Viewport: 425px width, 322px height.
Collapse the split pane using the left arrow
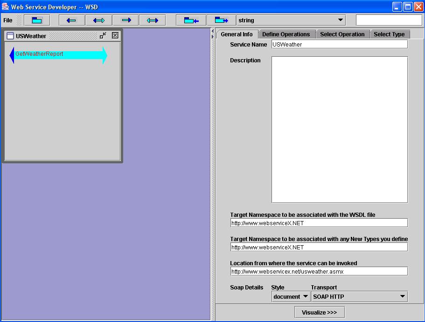[x=213, y=31]
